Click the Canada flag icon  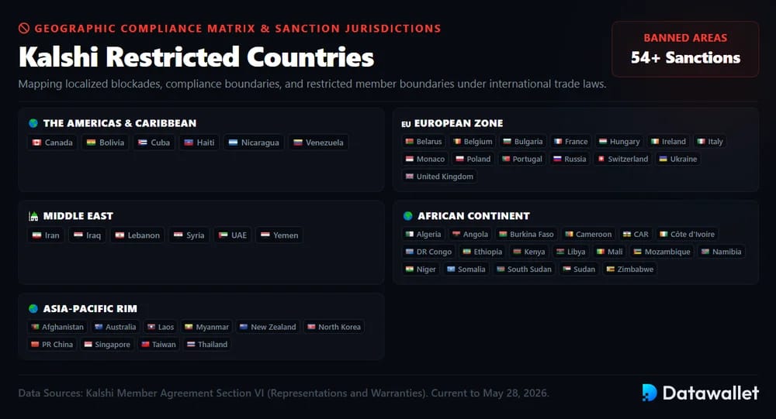36,143
